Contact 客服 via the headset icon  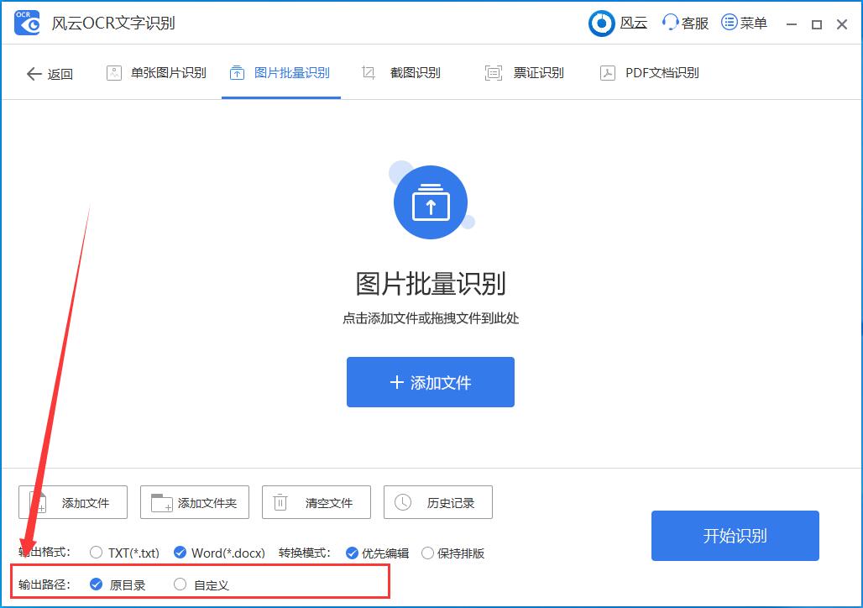point(669,23)
